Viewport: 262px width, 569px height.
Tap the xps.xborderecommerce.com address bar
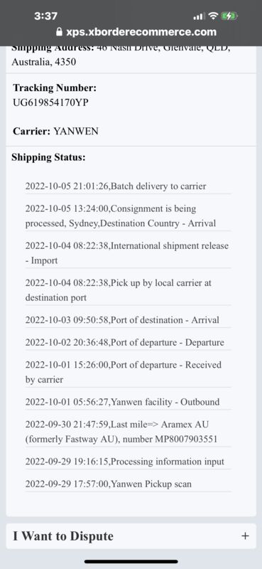click(x=136, y=32)
